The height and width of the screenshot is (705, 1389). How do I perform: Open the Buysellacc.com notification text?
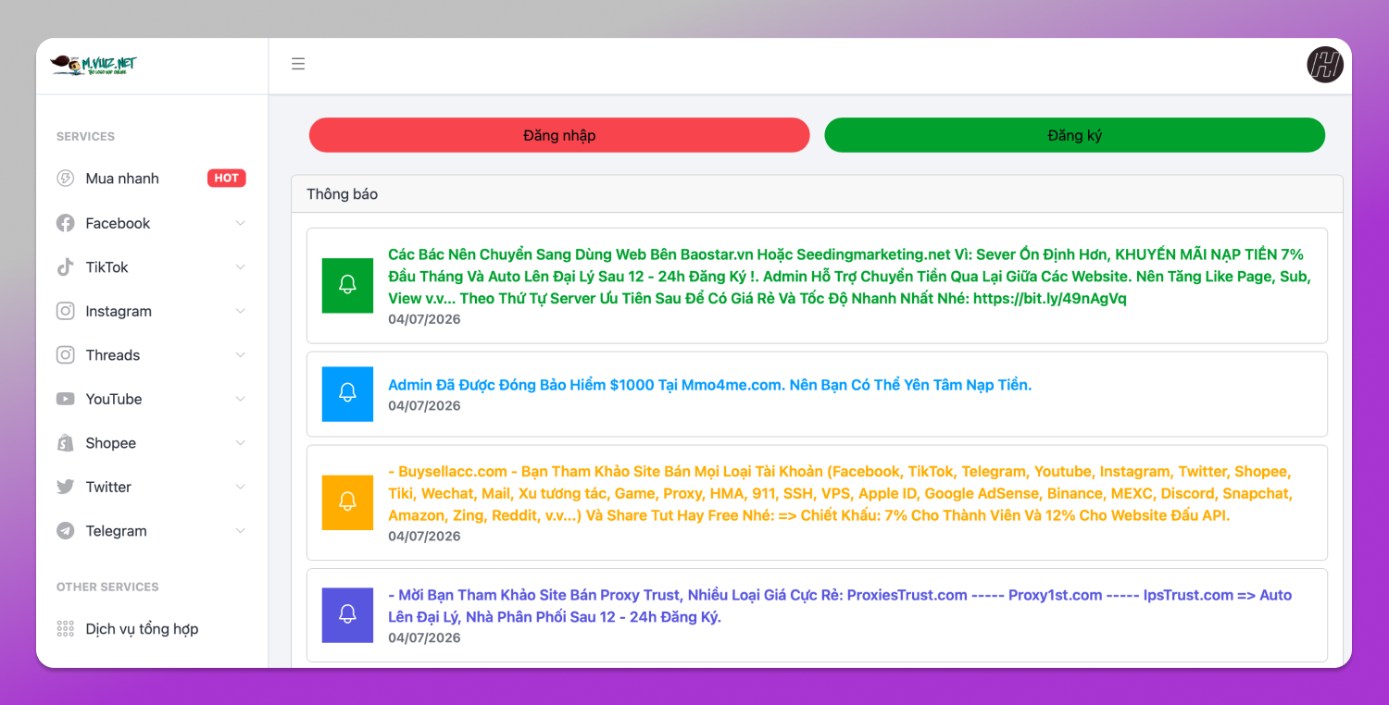pyautogui.click(x=841, y=493)
